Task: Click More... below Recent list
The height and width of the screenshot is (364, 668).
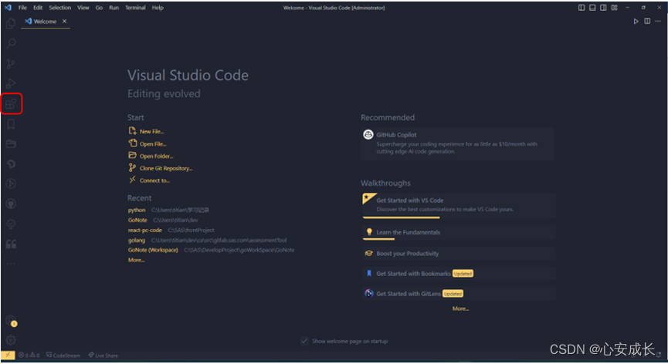Action: (137, 260)
